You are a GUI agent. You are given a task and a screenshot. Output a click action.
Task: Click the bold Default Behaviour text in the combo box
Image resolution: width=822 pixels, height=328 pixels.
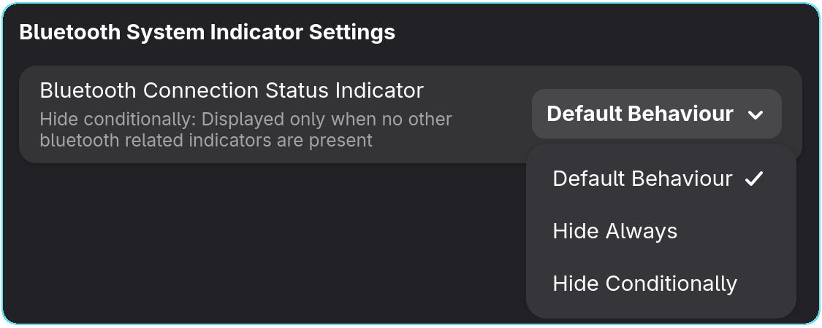pos(639,114)
